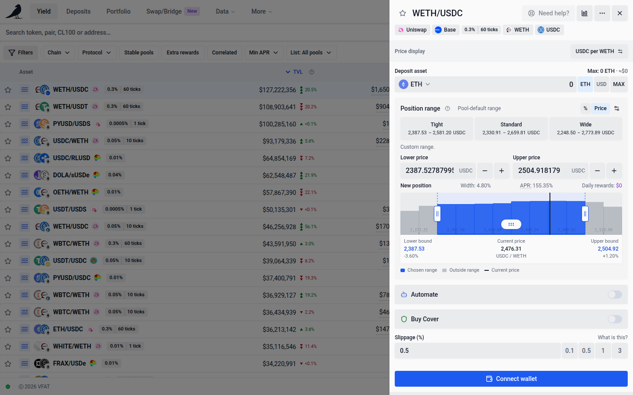This screenshot has height=395, width=633.
Task: Open the chart view icon in panel header
Action: point(584,13)
